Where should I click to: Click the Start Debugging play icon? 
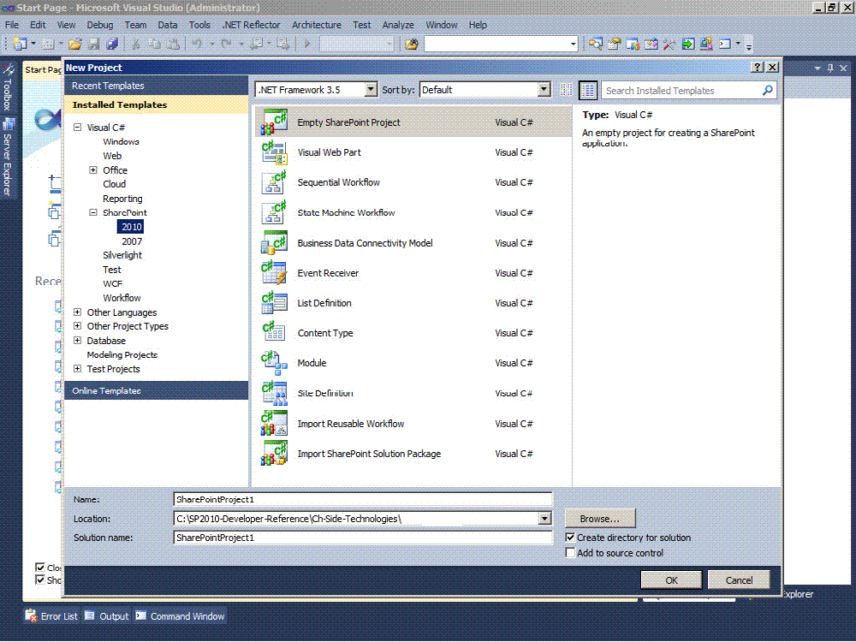click(306, 44)
